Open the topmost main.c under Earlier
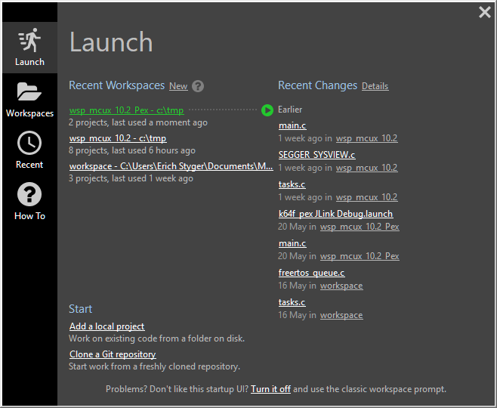The height and width of the screenshot is (408, 497). [292, 125]
